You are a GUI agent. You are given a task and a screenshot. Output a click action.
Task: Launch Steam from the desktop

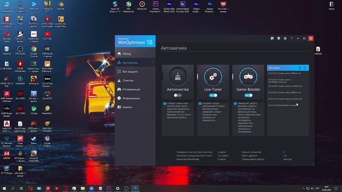click(34, 140)
